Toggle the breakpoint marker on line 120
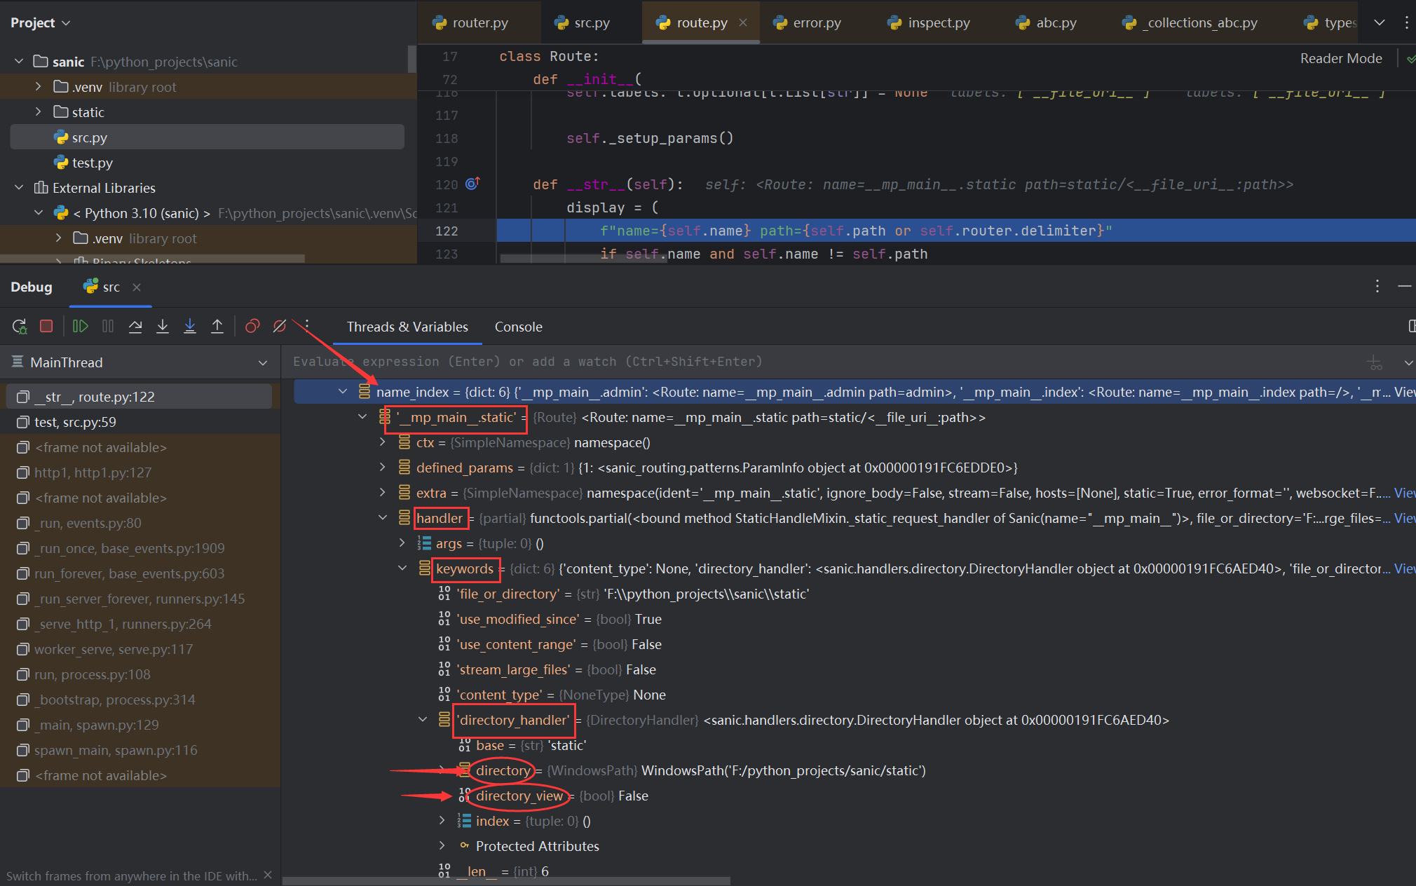1416x886 pixels. (472, 184)
